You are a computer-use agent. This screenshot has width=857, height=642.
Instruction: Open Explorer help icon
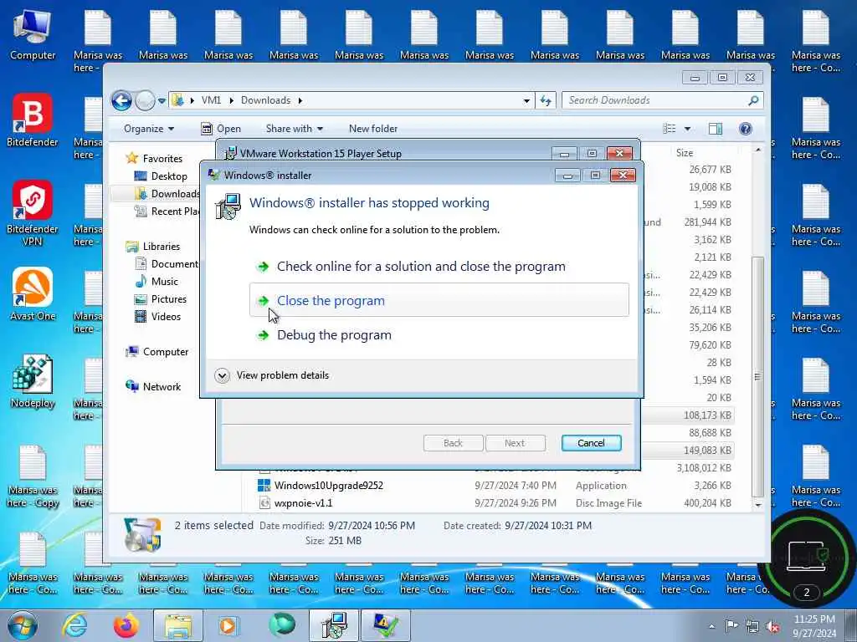pyautogui.click(x=746, y=129)
